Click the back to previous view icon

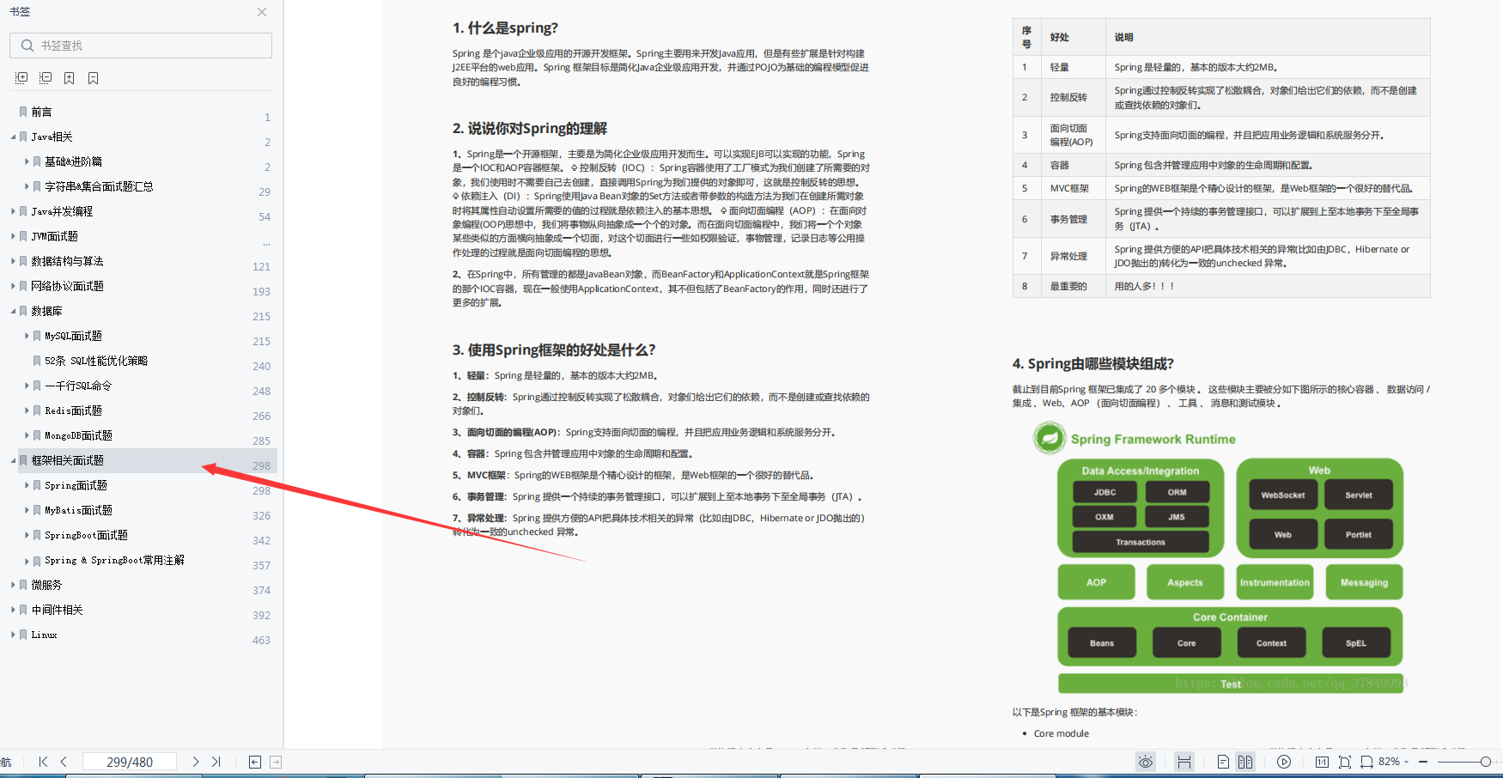click(255, 762)
